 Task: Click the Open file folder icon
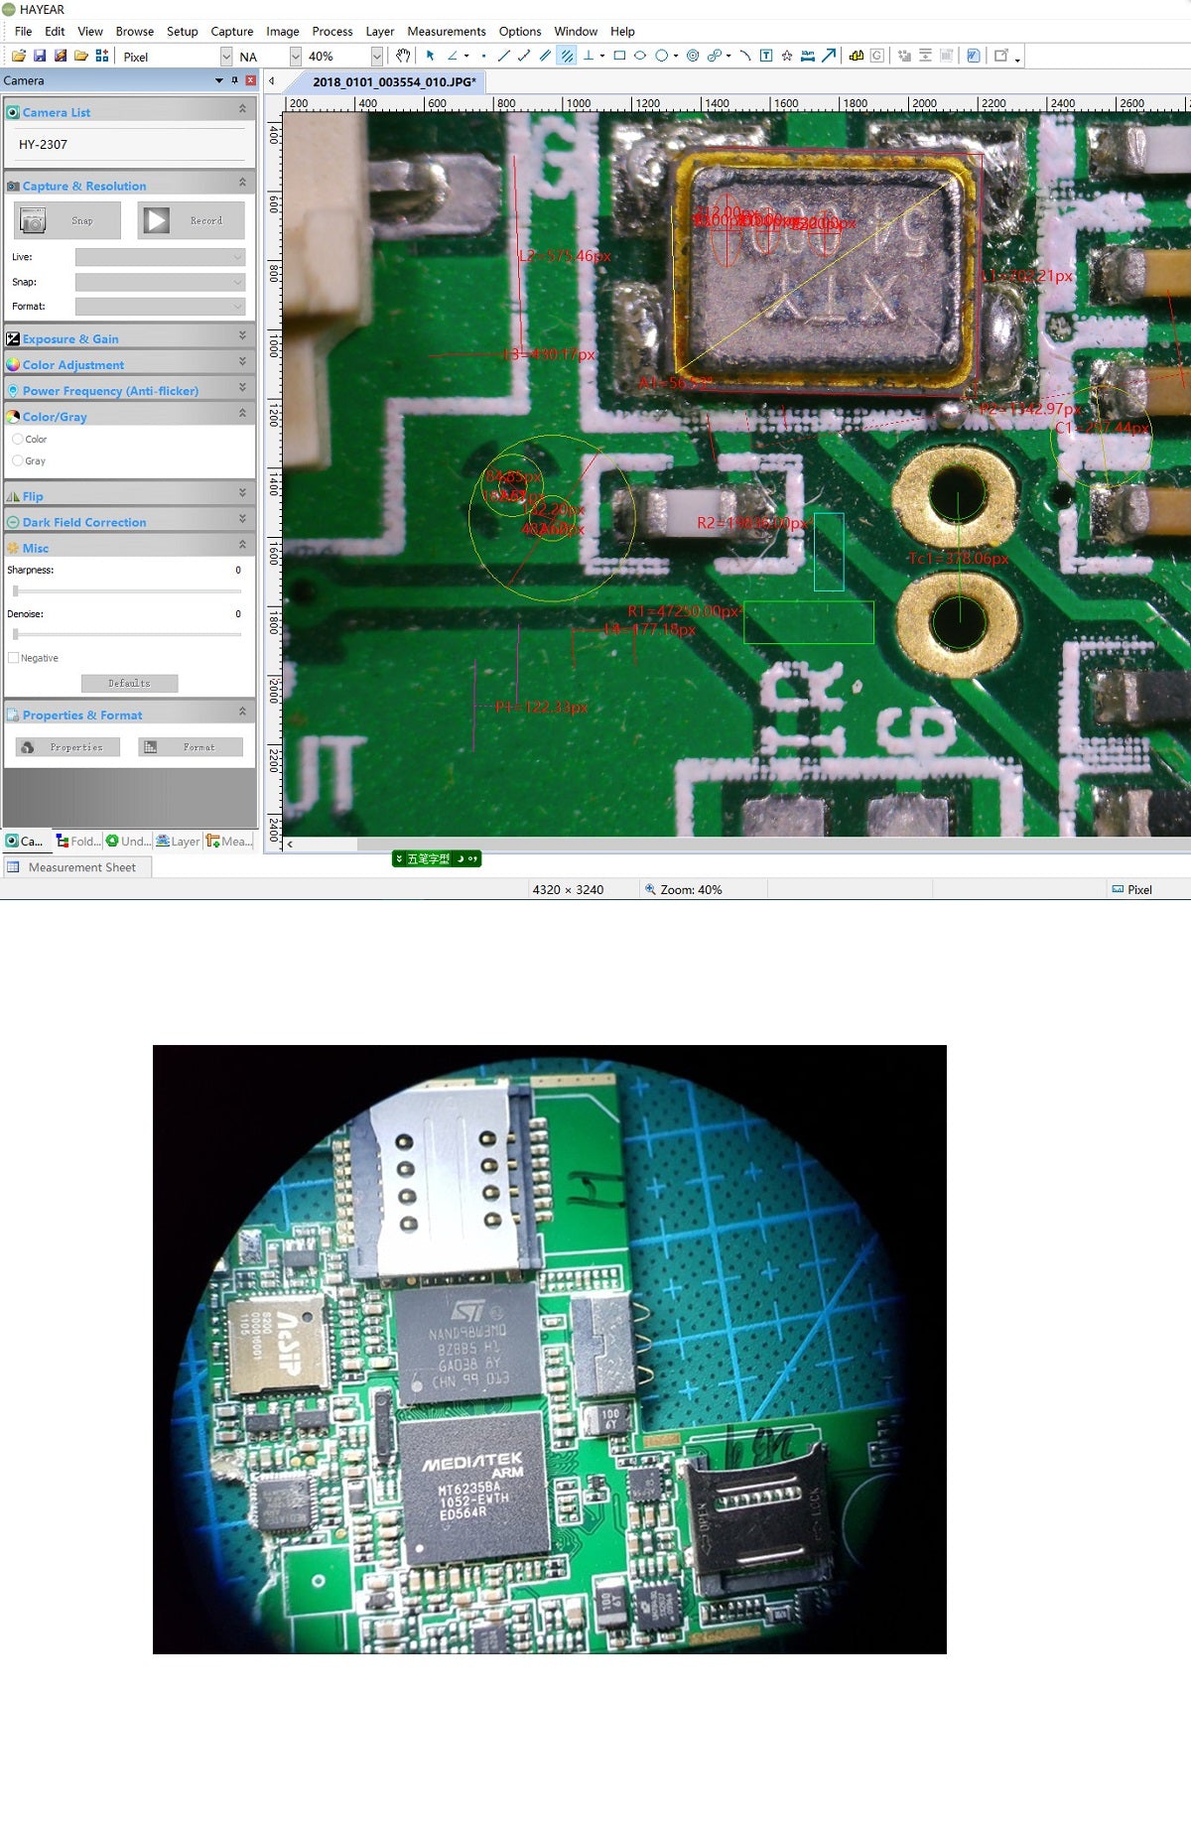pyautogui.click(x=19, y=57)
